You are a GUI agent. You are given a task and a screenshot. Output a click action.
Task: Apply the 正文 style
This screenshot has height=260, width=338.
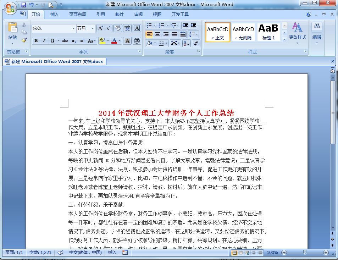point(217,32)
